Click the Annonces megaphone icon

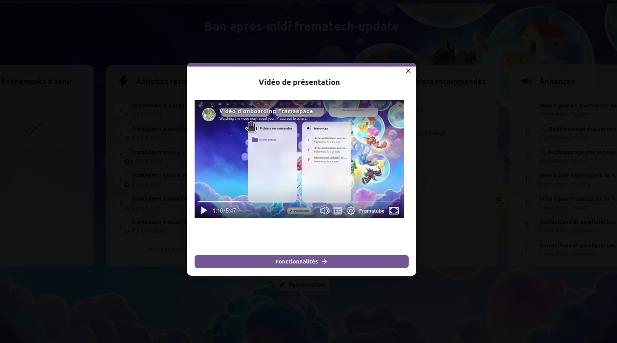[527, 81]
